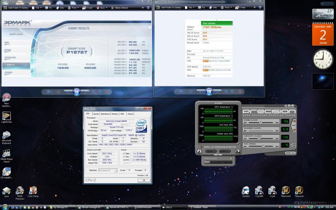The height and width of the screenshot is (210, 336).
Task: Launch Media Player Classic shortcut
Action: [6, 156]
